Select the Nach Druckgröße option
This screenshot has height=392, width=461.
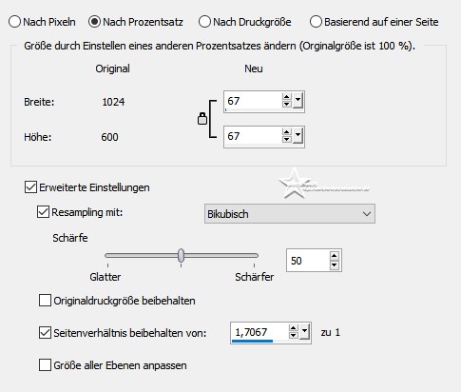point(204,22)
